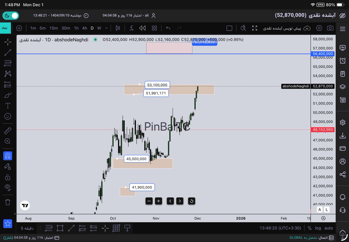349x242 pixels.
Task: Switch to the 1m timeframe
Action: [x=33, y=28]
